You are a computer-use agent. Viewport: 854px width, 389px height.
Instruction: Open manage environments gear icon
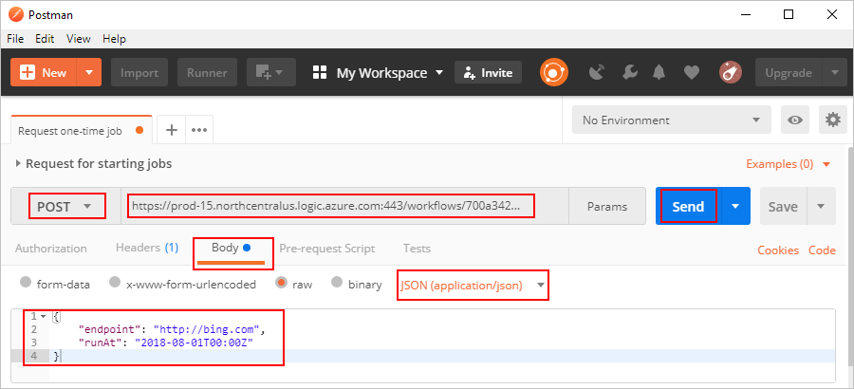tap(833, 120)
